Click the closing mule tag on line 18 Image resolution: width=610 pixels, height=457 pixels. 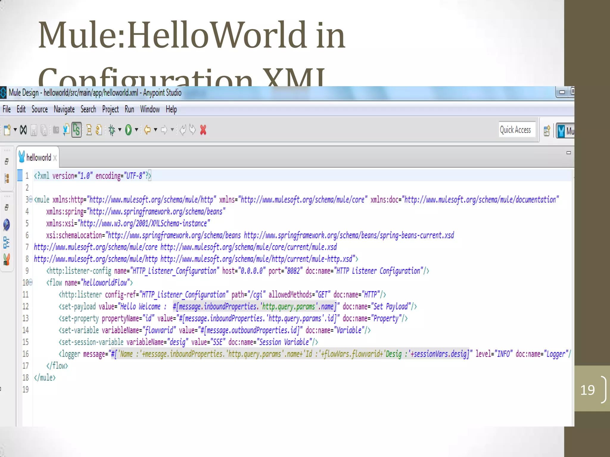45,378
